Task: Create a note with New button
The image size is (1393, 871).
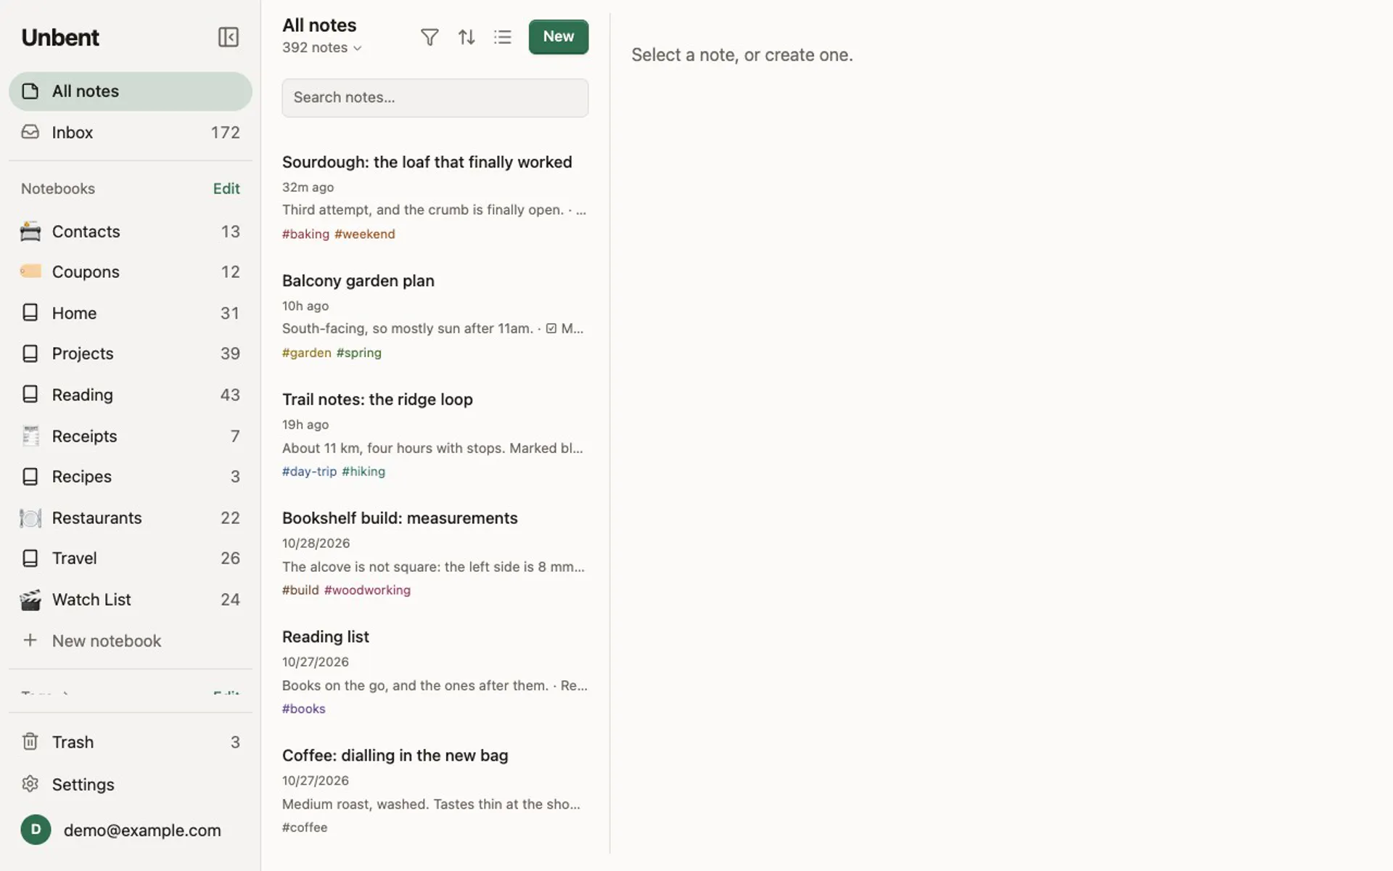Action: [x=559, y=37]
